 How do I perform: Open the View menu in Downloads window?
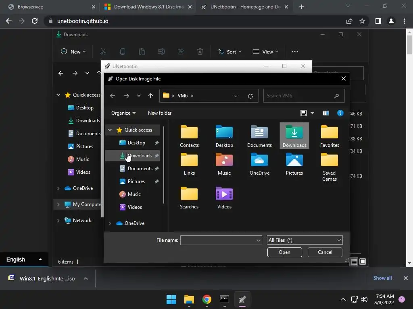point(265,52)
